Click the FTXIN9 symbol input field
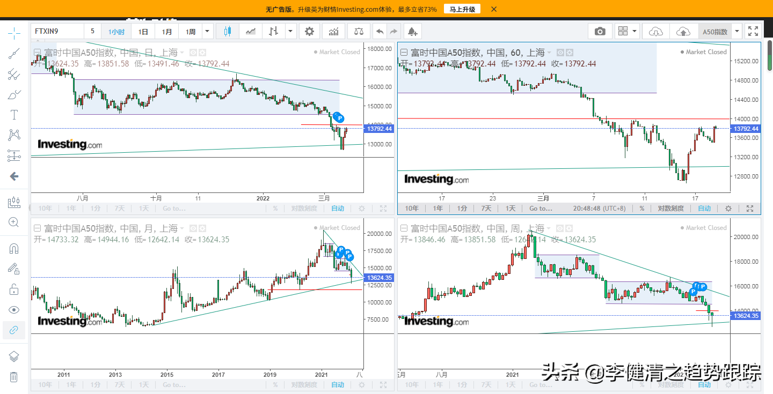This screenshot has width=773, height=394. pos(57,32)
